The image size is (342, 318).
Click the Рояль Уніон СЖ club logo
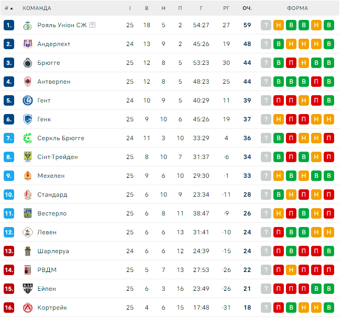[28, 25]
